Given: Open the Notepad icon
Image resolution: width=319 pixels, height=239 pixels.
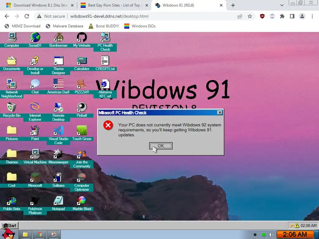Looking at the screenshot, I should tap(58, 204).
